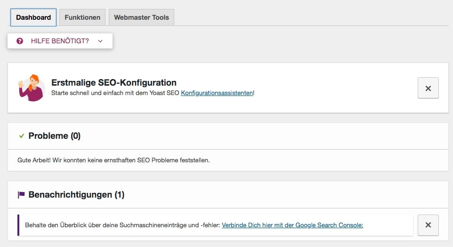Expand the Hilfe benötigt chevron
This screenshot has width=453, height=247.
100,41
